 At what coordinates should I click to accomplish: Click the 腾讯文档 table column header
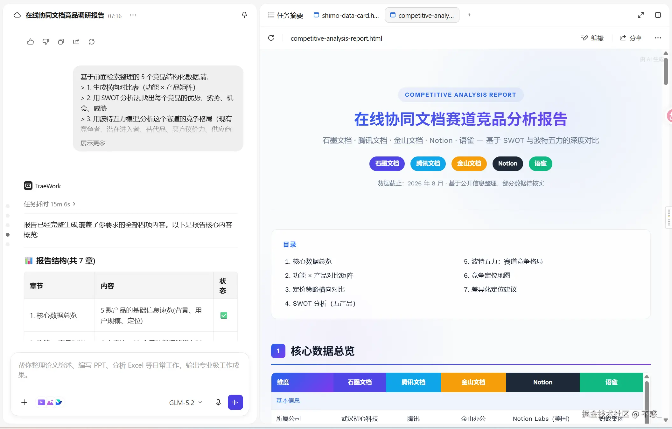[413, 382]
